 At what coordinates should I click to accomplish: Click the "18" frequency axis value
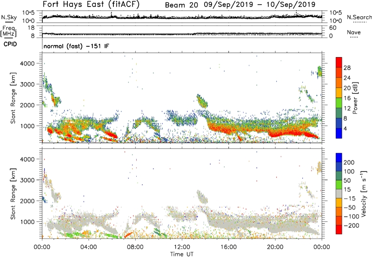click(x=31, y=28)
